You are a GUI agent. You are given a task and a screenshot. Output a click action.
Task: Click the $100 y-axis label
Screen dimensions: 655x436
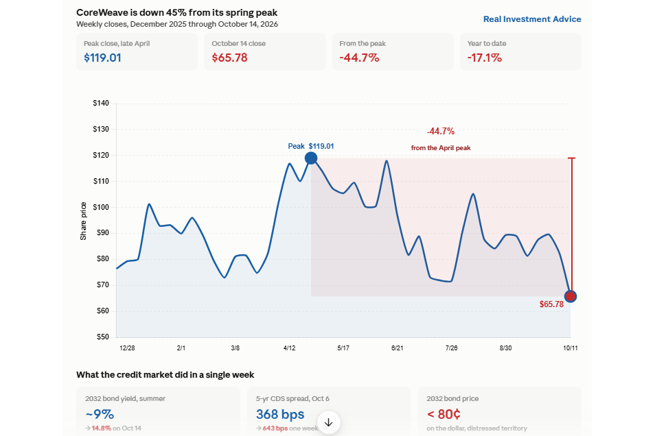click(x=101, y=207)
